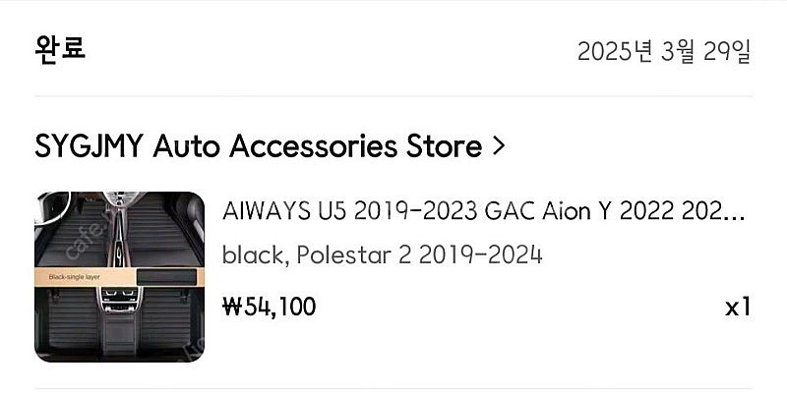Click the x1 quantity indicator
The image size is (787, 394).
[x=738, y=307]
